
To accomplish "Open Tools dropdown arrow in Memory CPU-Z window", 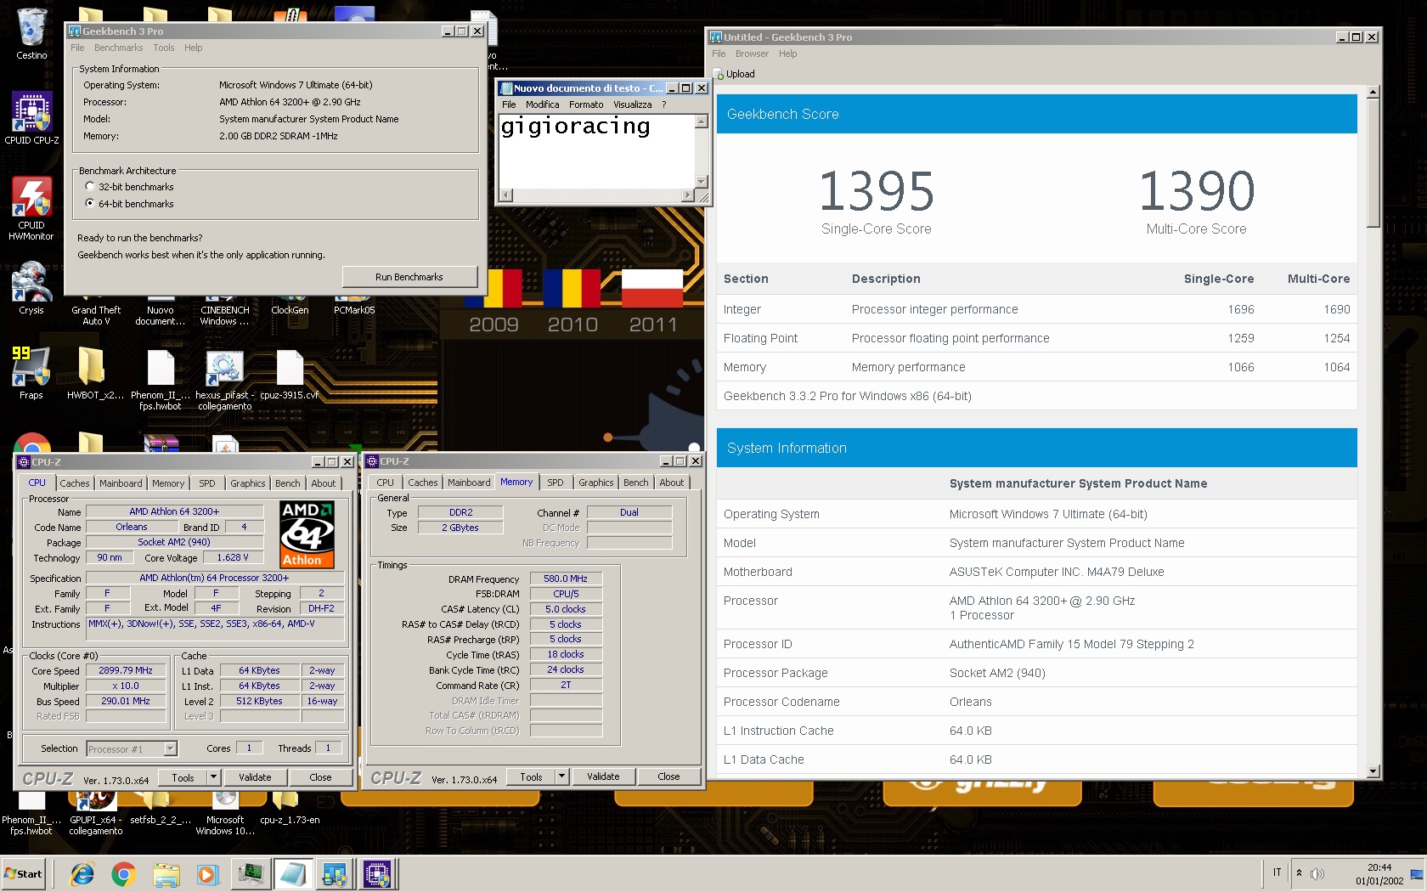I will pyautogui.click(x=561, y=776).
